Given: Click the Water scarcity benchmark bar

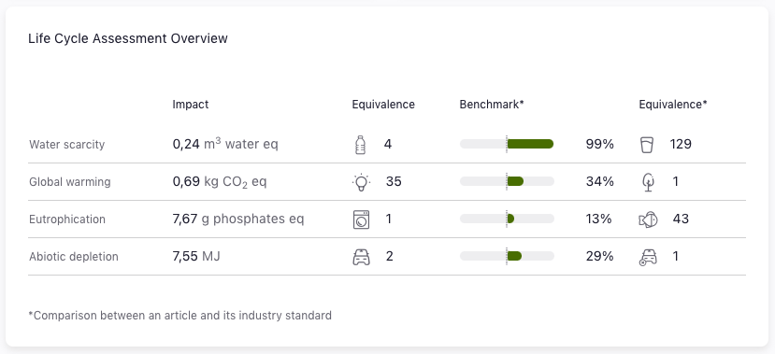Looking at the screenshot, I should [507, 144].
